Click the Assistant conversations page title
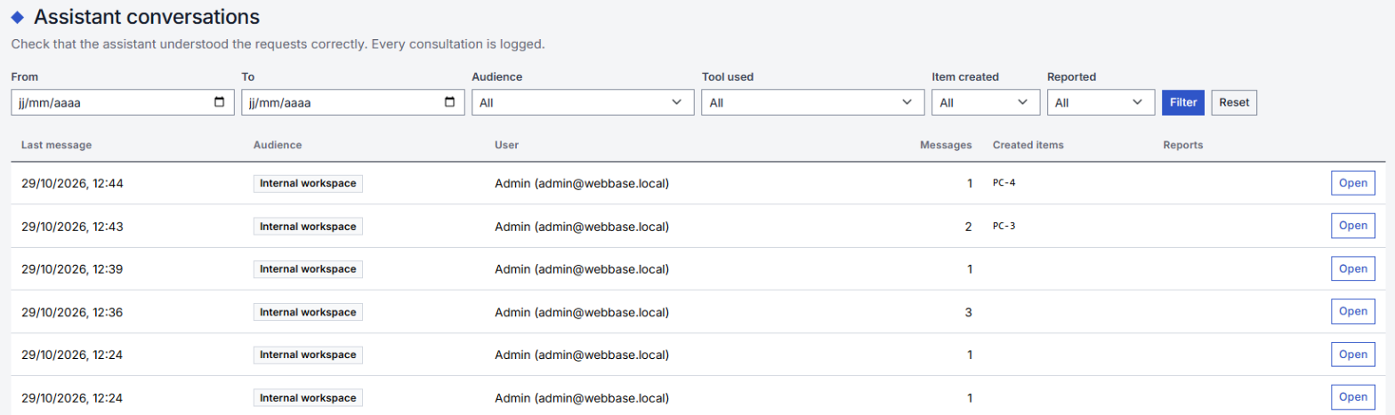This screenshot has height=415, width=1395. click(x=147, y=16)
